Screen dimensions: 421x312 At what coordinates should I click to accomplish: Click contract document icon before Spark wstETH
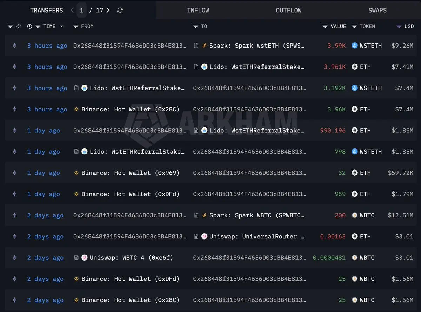[x=196, y=46]
